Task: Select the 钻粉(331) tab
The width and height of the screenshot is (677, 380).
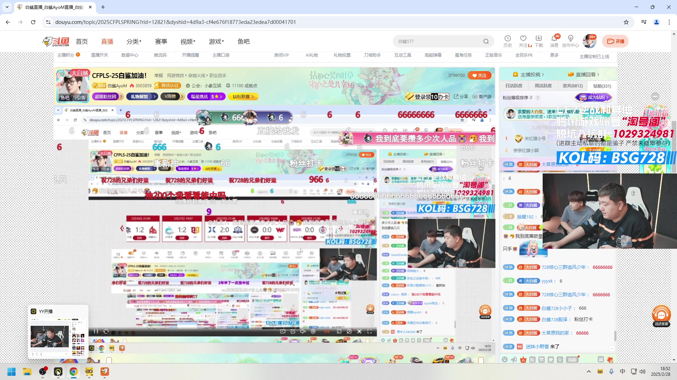Action: [602, 86]
